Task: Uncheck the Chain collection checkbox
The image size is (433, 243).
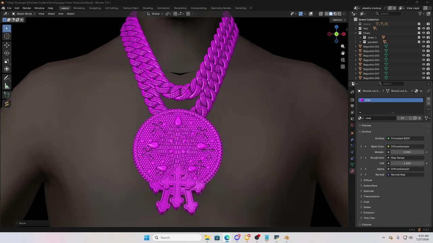Action: pos(419,33)
